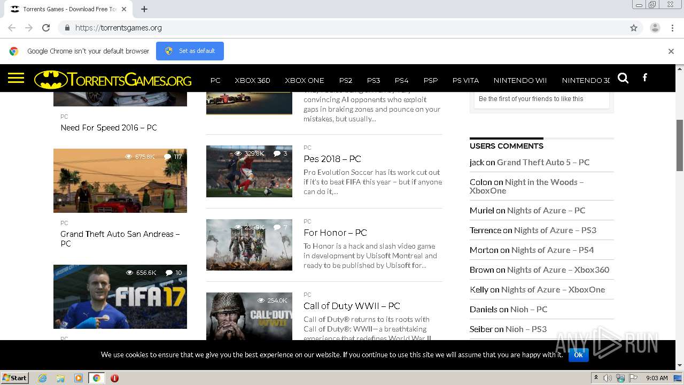Image resolution: width=684 pixels, height=385 pixels.
Task: Open the PSP category
Action: [x=431, y=80]
